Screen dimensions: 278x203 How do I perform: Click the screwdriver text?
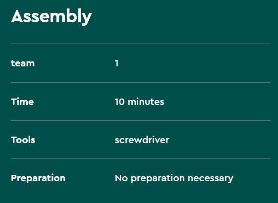coord(142,140)
